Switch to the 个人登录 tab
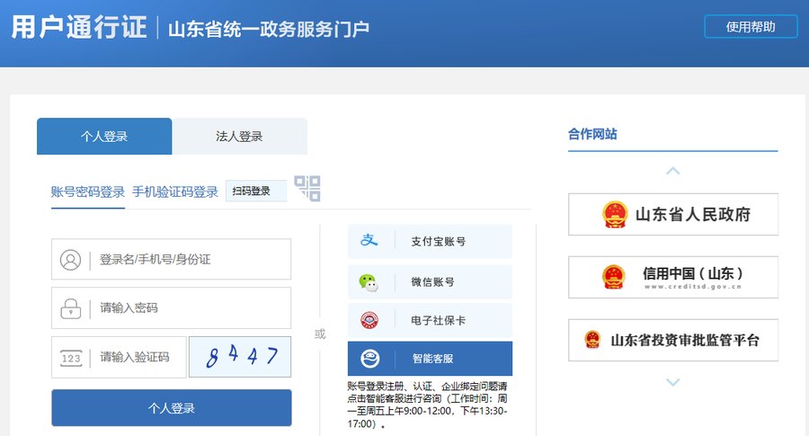809x436 pixels. click(104, 137)
